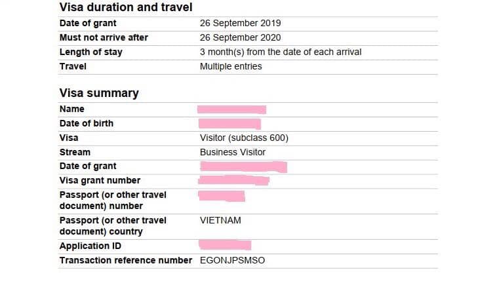Select the date 26 September 2019
Image resolution: width=497 pixels, height=287 pixels.
click(240, 23)
